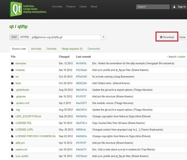This screenshot has width=187, height=160.
Task: Click the file icon for LGPL_EXCEPTION.txt
Action: [x=12, y=116]
